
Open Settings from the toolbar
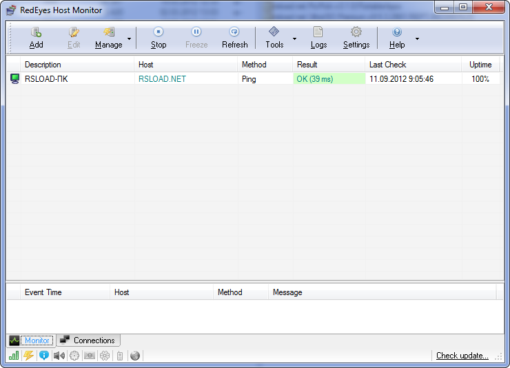356,38
